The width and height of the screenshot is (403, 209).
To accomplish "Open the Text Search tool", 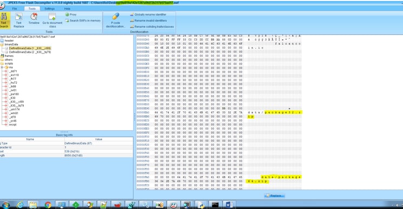I will coord(4,20).
